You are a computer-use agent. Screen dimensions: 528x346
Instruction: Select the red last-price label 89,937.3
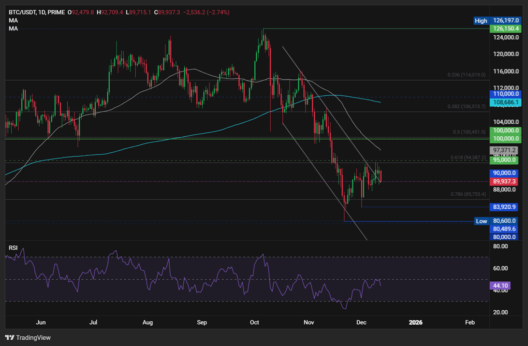tap(504, 181)
